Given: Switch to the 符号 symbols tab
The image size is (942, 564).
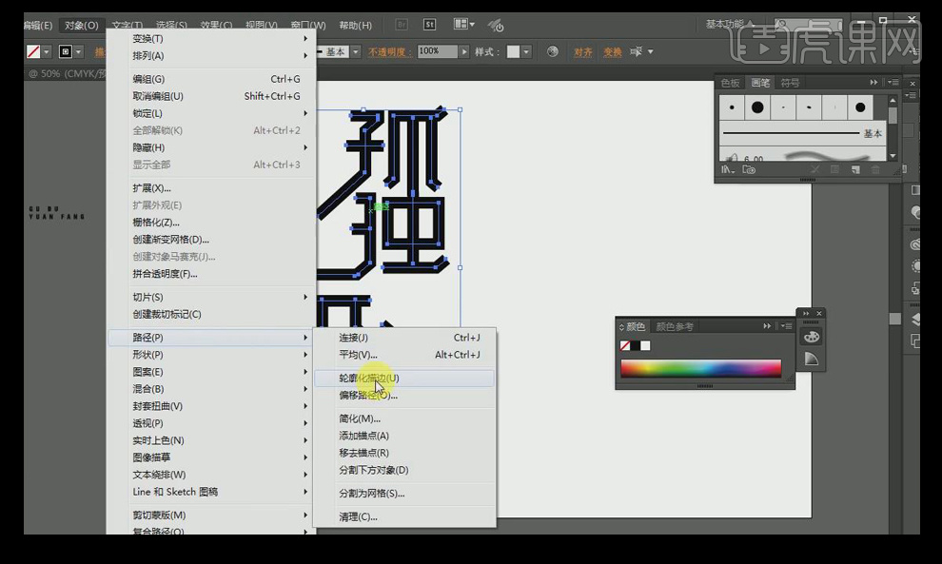Looking at the screenshot, I should [x=790, y=83].
